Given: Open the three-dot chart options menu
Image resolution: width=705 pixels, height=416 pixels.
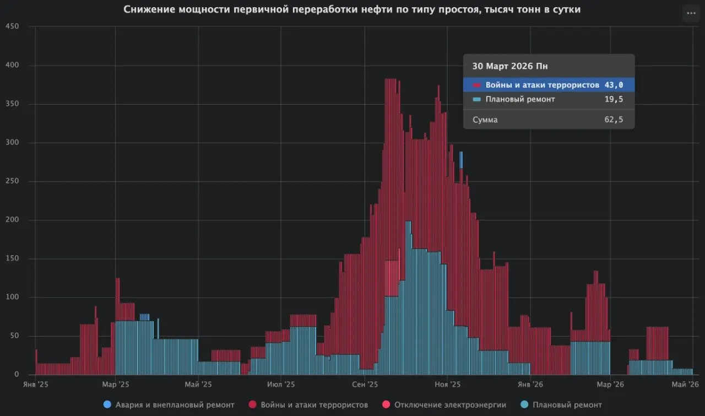Looking at the screenshot, I should 691,13.
